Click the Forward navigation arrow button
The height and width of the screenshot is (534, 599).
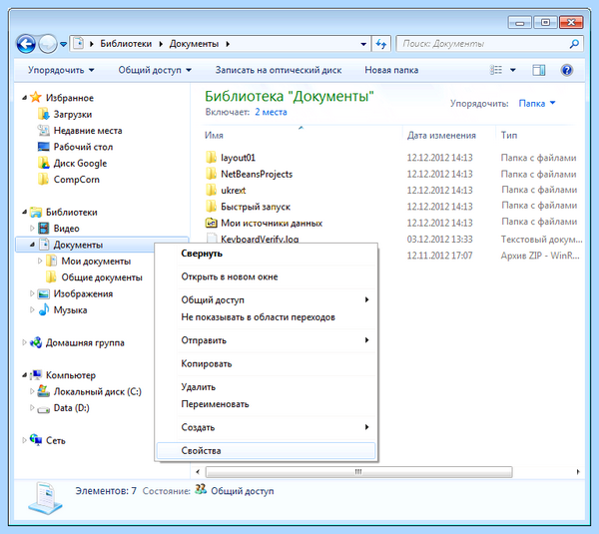(48, 44)
